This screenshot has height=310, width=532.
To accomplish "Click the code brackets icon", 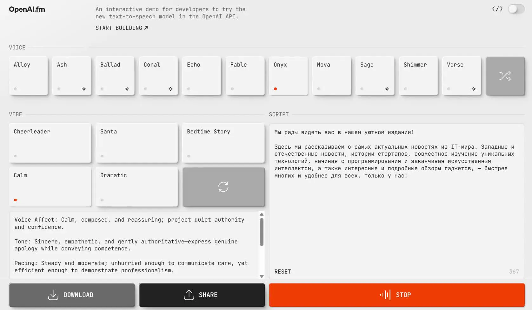I will click(x=497, y=9).
